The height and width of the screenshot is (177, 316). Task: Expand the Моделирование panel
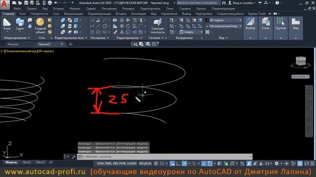pyautogui.click(x=17, y=38)
